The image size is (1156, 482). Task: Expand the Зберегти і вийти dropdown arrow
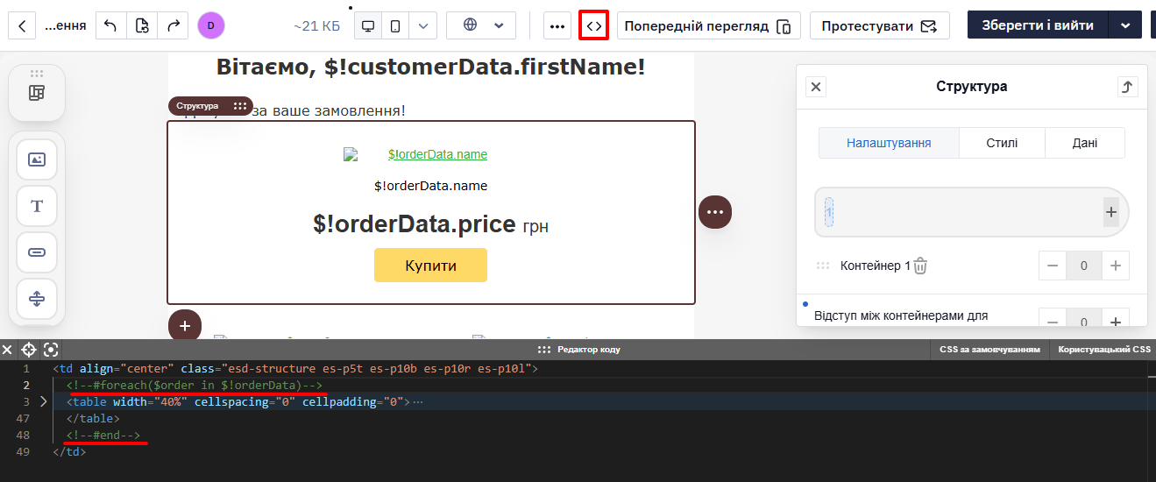pos(1125,25)
